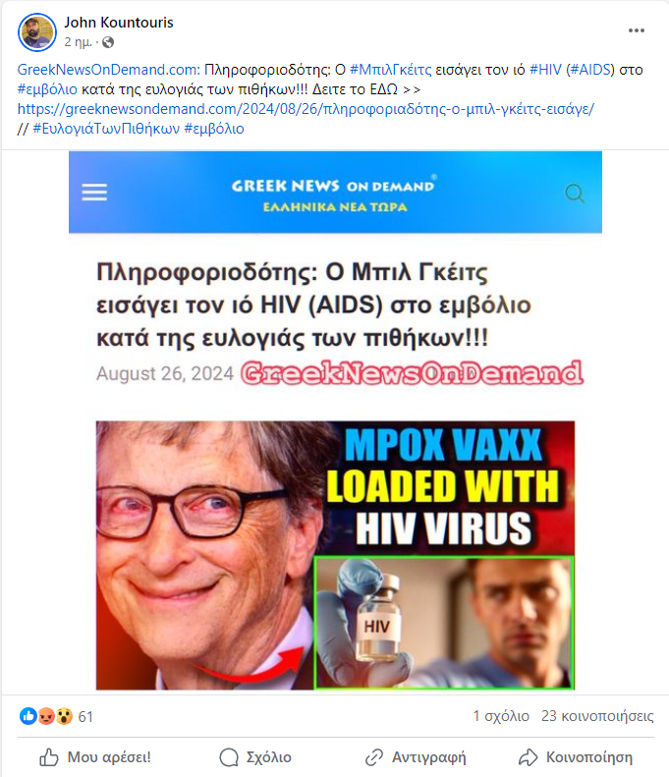Click the comment bubble icon
Viewport: 669px width, 777px height.
229,757
